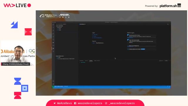The image size is (188, 106).
Task: Click the Clone Git Repository link
Action: click(98, 38)
